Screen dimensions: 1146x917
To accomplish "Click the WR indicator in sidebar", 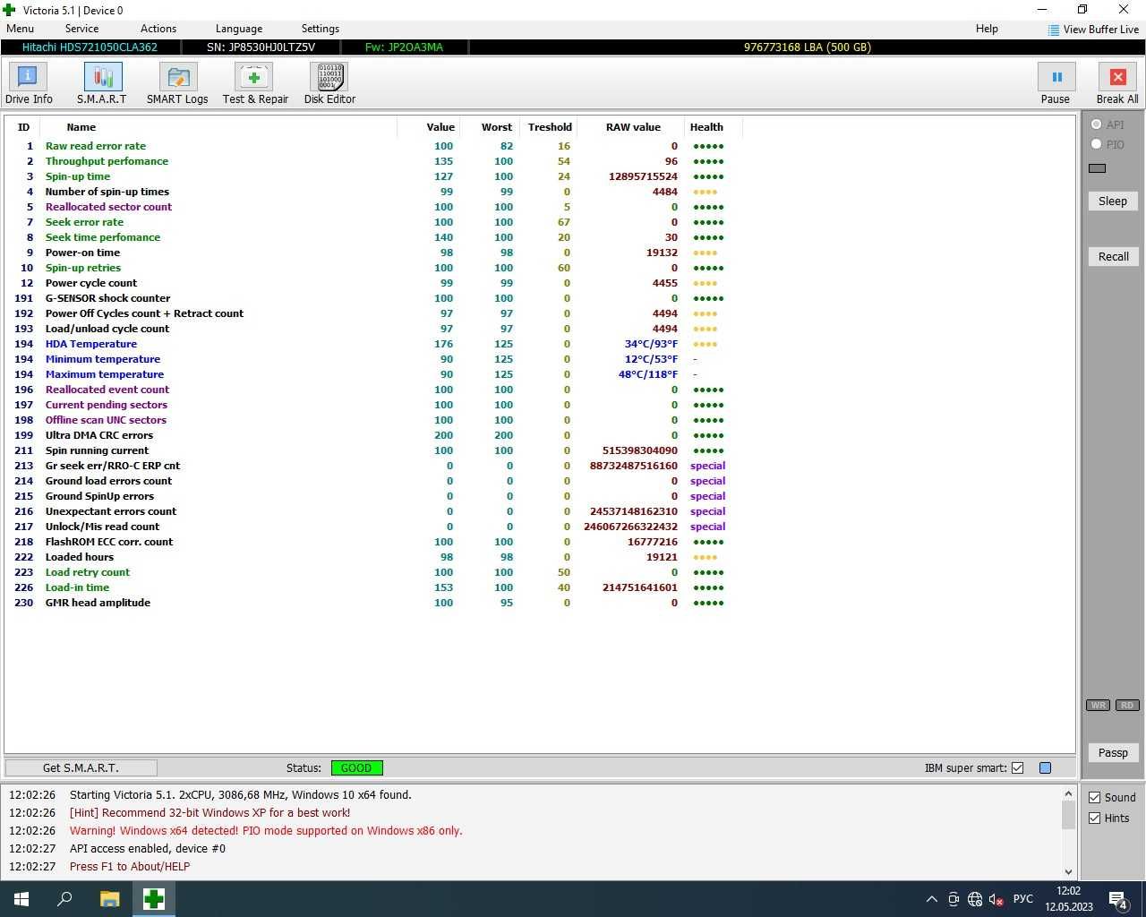I will tap(1098, 705).
